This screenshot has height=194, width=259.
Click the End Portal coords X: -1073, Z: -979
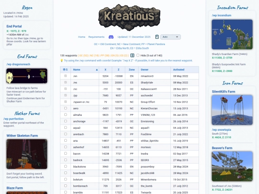tap(16, 31)
